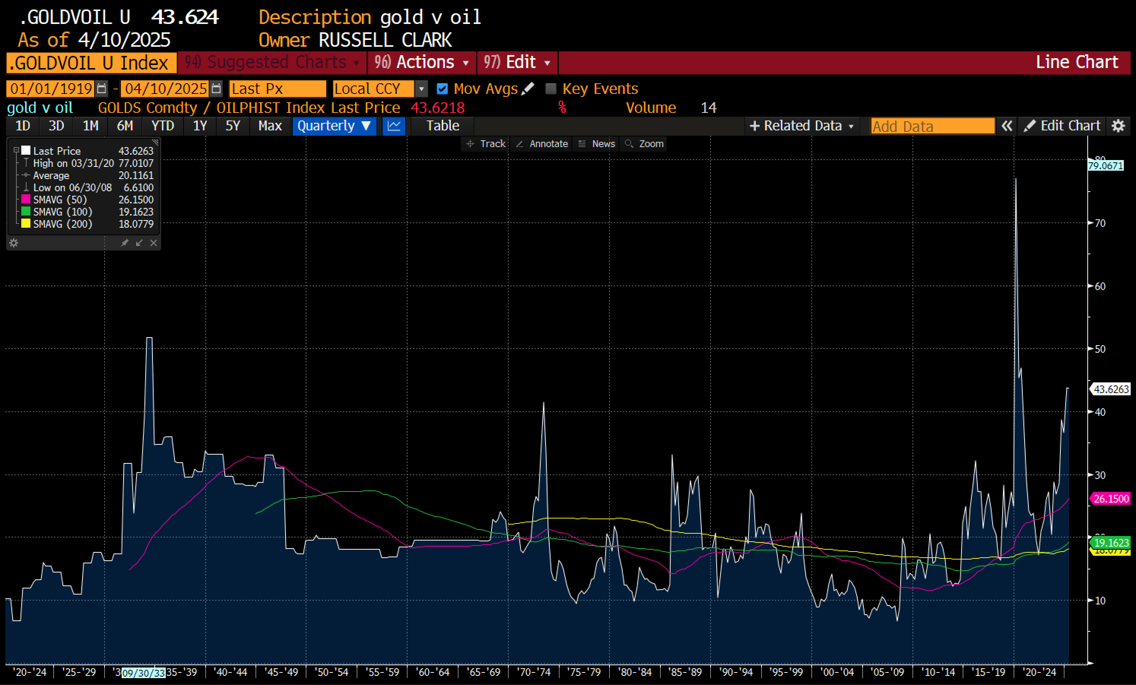Viewport: 1136px width, 685px height.
Task: Select the YTD range tab
Action: [x=162, y=126]
